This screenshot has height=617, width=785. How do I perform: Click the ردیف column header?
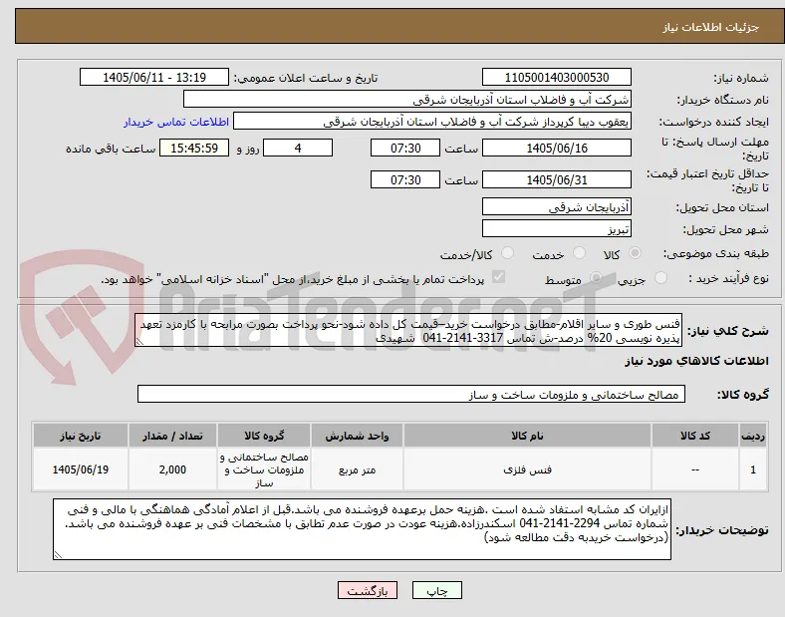click(x=753, y=436)
